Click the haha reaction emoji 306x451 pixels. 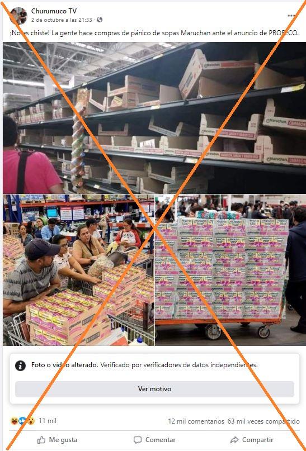tap(15, 421)
